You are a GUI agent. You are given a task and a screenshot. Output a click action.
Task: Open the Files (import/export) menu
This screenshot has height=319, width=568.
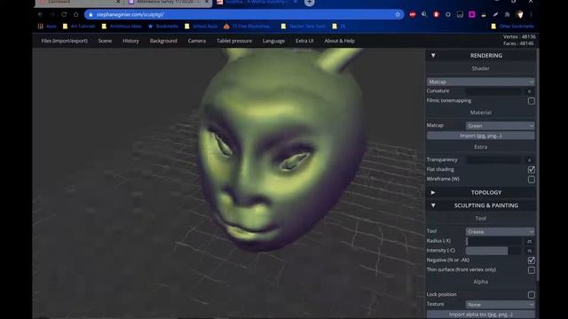click(x=64, y=41)
